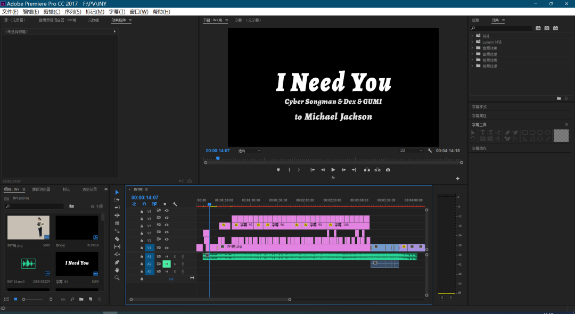Screen dimensions: 575x314
Task: Expand the 预设 effects folder
Action: coord(472,36)
